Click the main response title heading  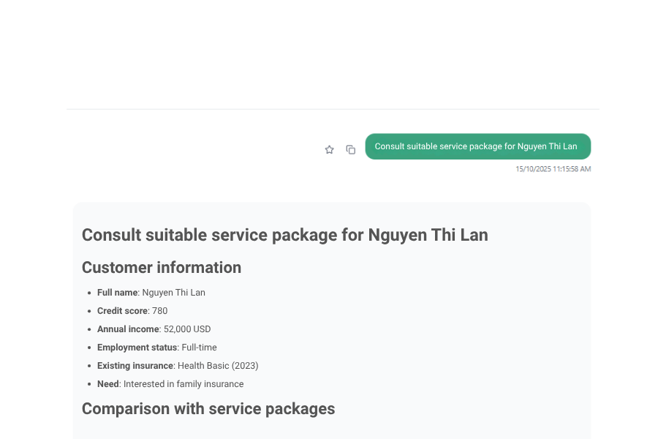click(x=284, y=235)
